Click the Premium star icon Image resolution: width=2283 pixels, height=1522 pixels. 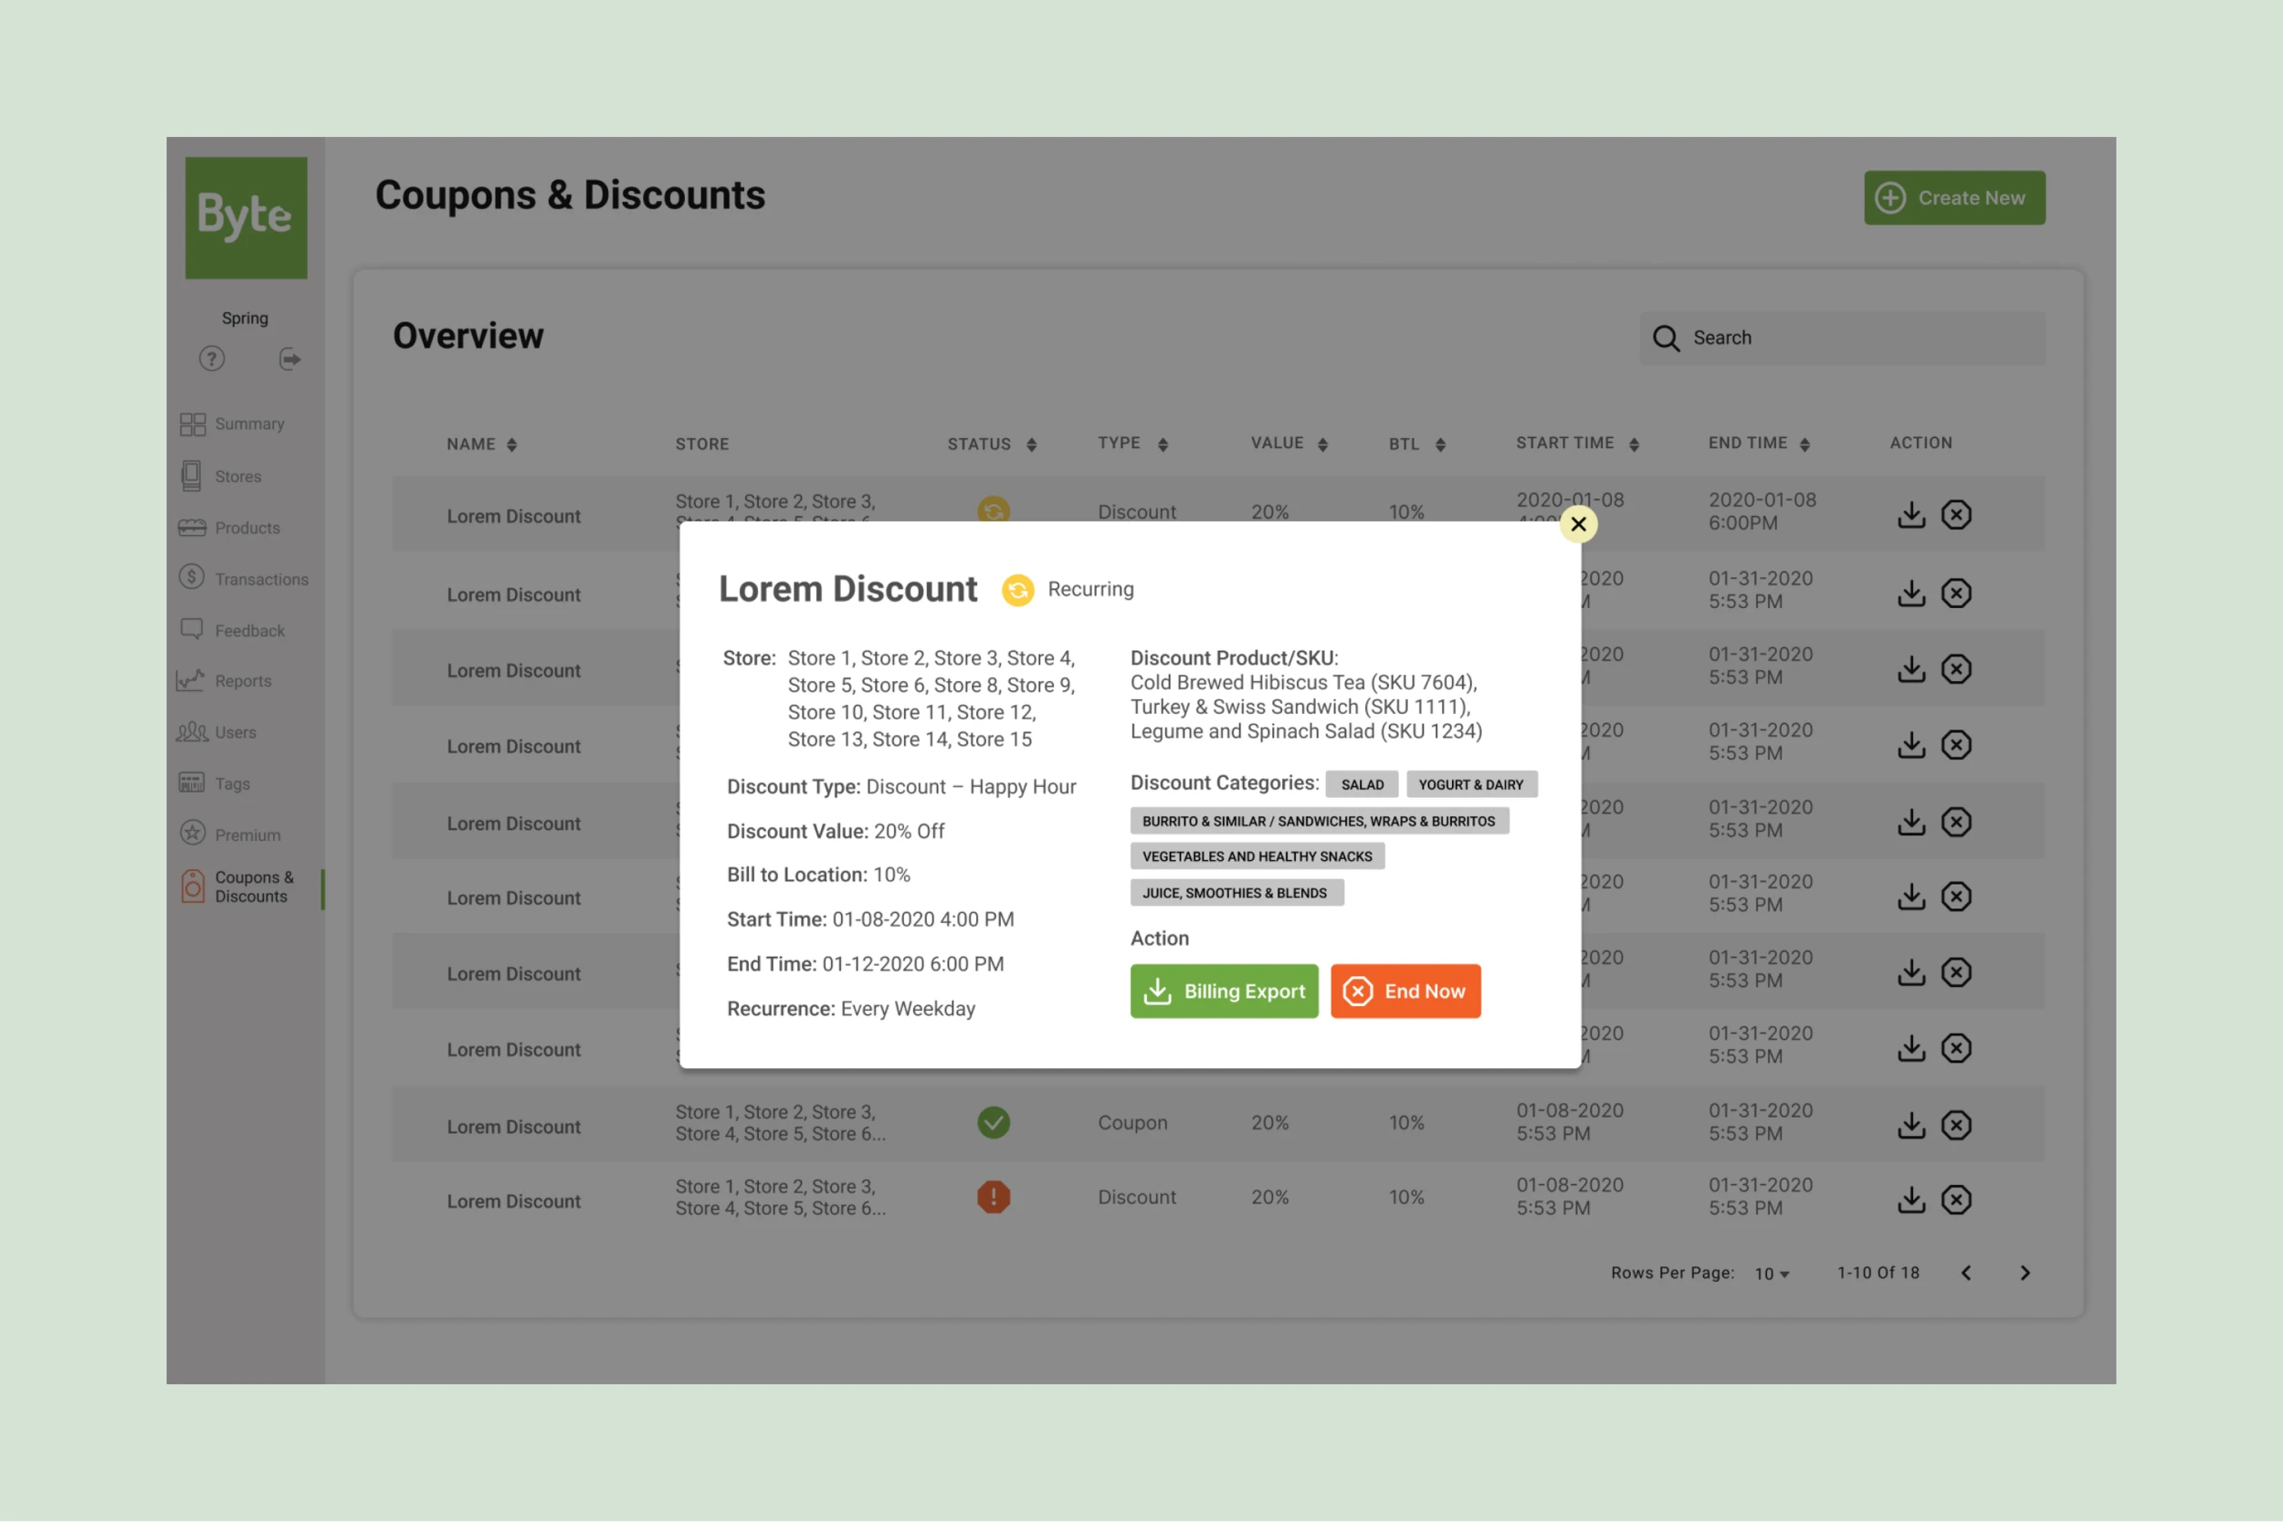click(192, 833)
